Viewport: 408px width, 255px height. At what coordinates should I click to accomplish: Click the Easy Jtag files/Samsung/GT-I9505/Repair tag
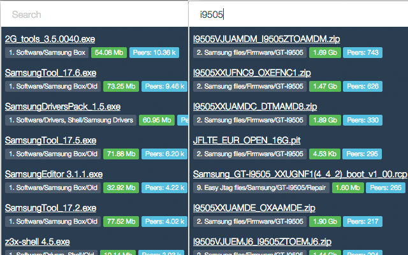(261, 188)
